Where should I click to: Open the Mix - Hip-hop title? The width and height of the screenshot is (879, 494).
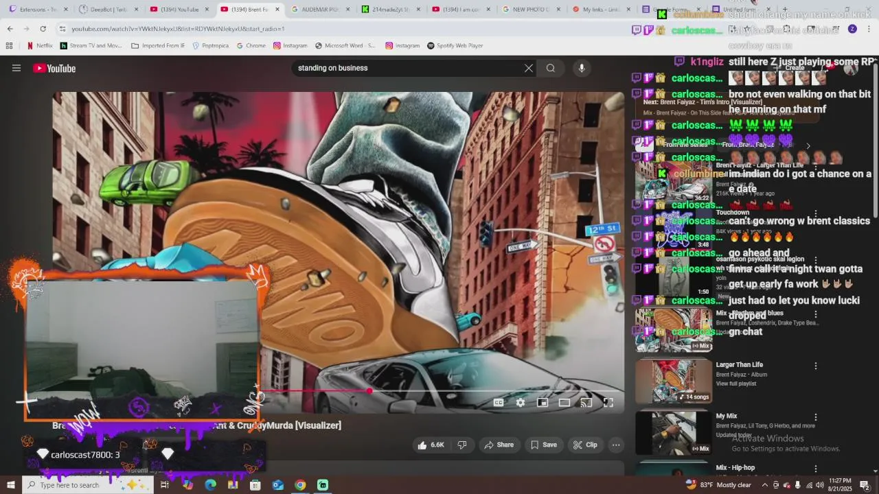coord(735,468)
